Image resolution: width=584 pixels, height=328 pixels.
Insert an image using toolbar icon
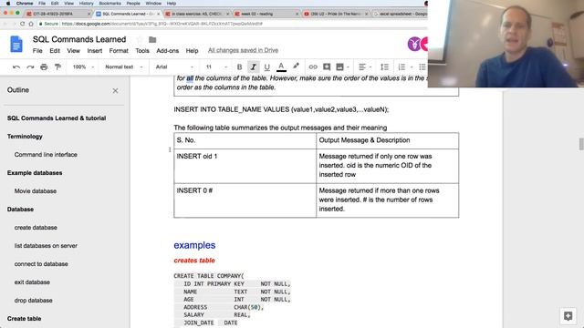(339, 67)
